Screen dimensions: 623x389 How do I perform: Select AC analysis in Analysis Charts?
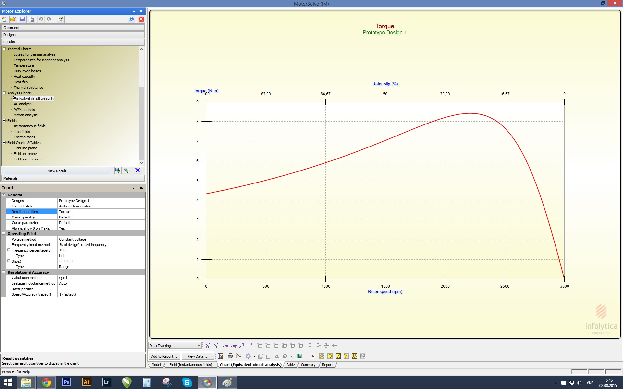[x=23, y=104]
